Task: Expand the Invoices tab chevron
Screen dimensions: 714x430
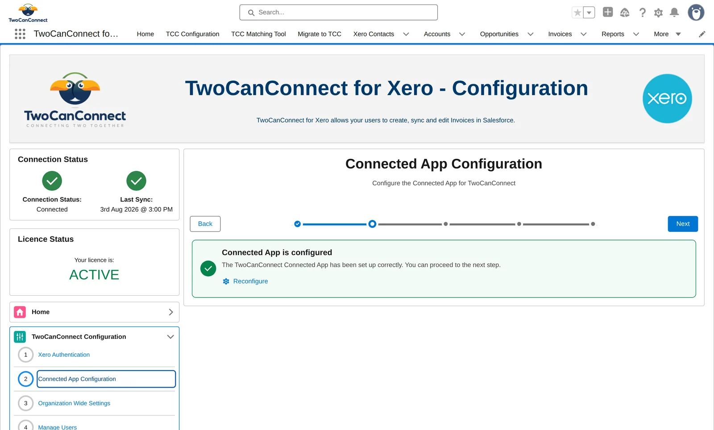Action: coord(584,34)
